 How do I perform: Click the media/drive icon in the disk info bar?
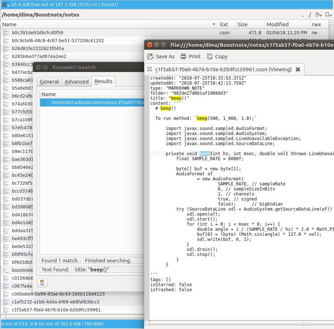(6, 5)
